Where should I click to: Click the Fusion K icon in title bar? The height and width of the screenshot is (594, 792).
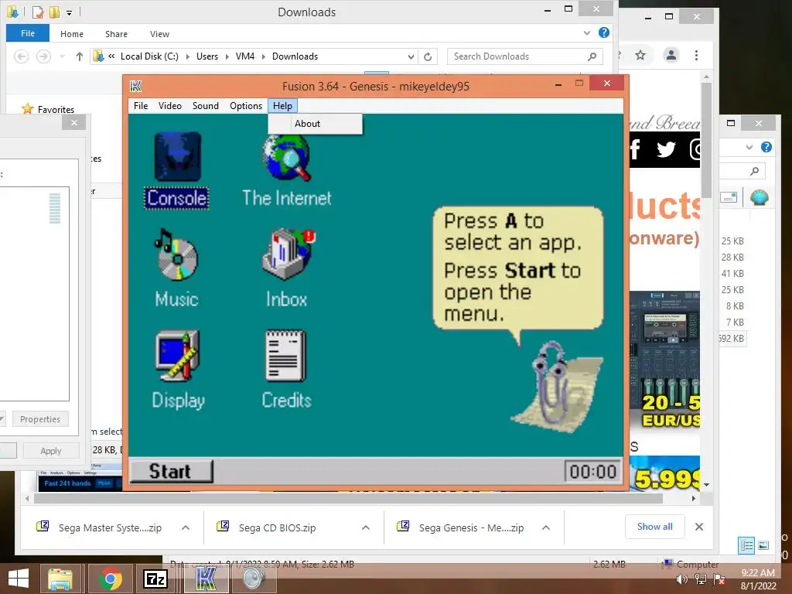[x=136, y=87]
